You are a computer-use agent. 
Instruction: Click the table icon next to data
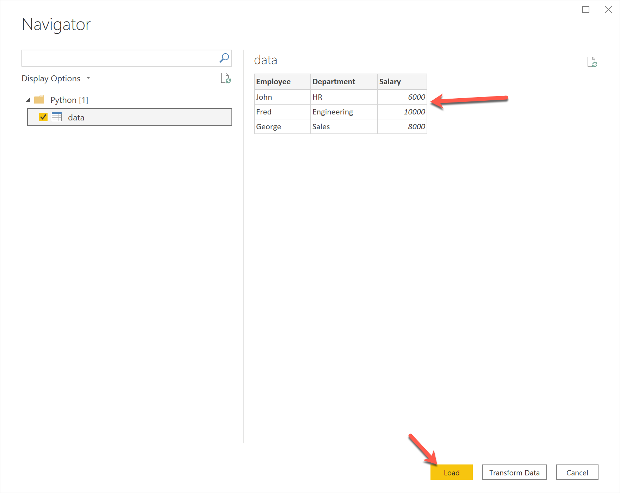click(57, 117)
